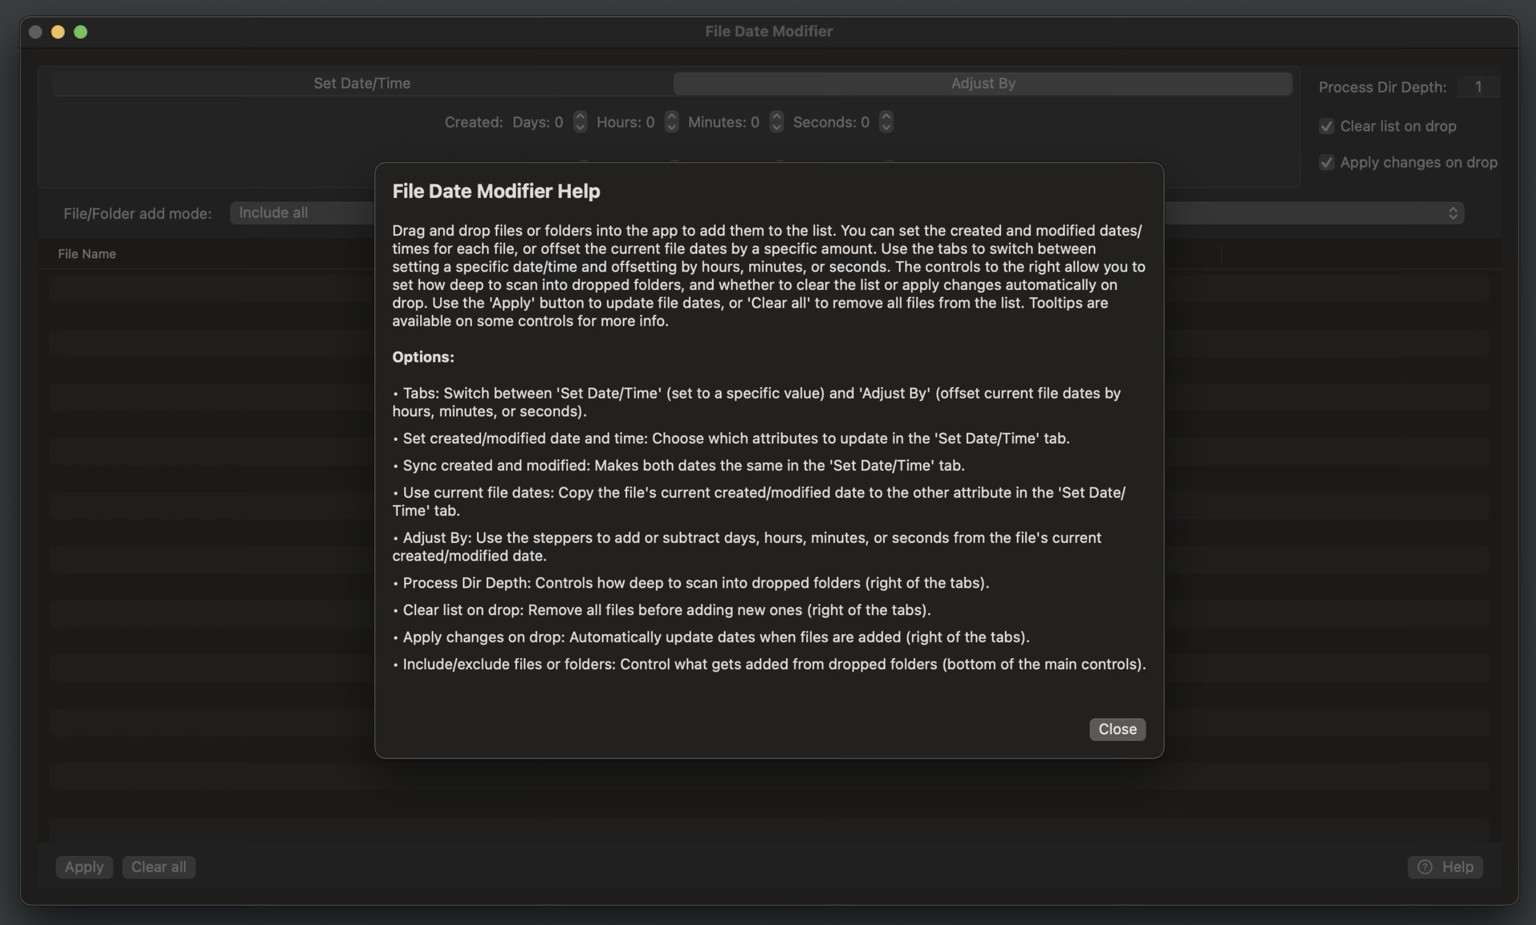This screenshot has width=1536, height=925.
Task: Click the Seconds stepper up arrow
Action: click(x=886, y=116)
